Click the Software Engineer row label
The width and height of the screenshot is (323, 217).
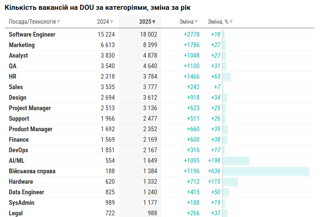coord(32,35)
